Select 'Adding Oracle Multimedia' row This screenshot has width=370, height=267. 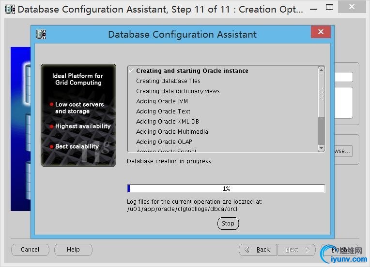point(223,131)
